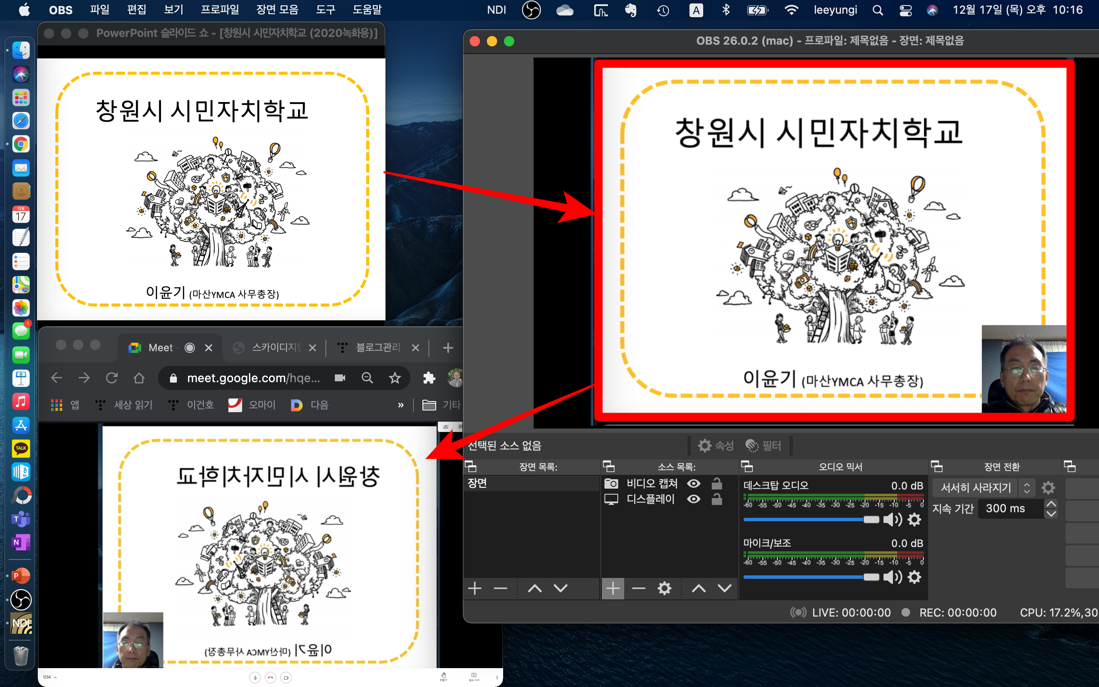Expand Chrome bookmarks overflow chevron

point(401,405)
